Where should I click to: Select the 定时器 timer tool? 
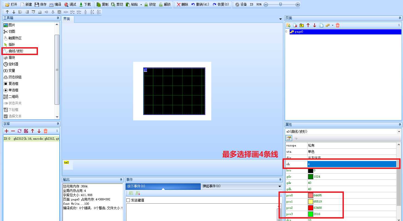point(11,64)
